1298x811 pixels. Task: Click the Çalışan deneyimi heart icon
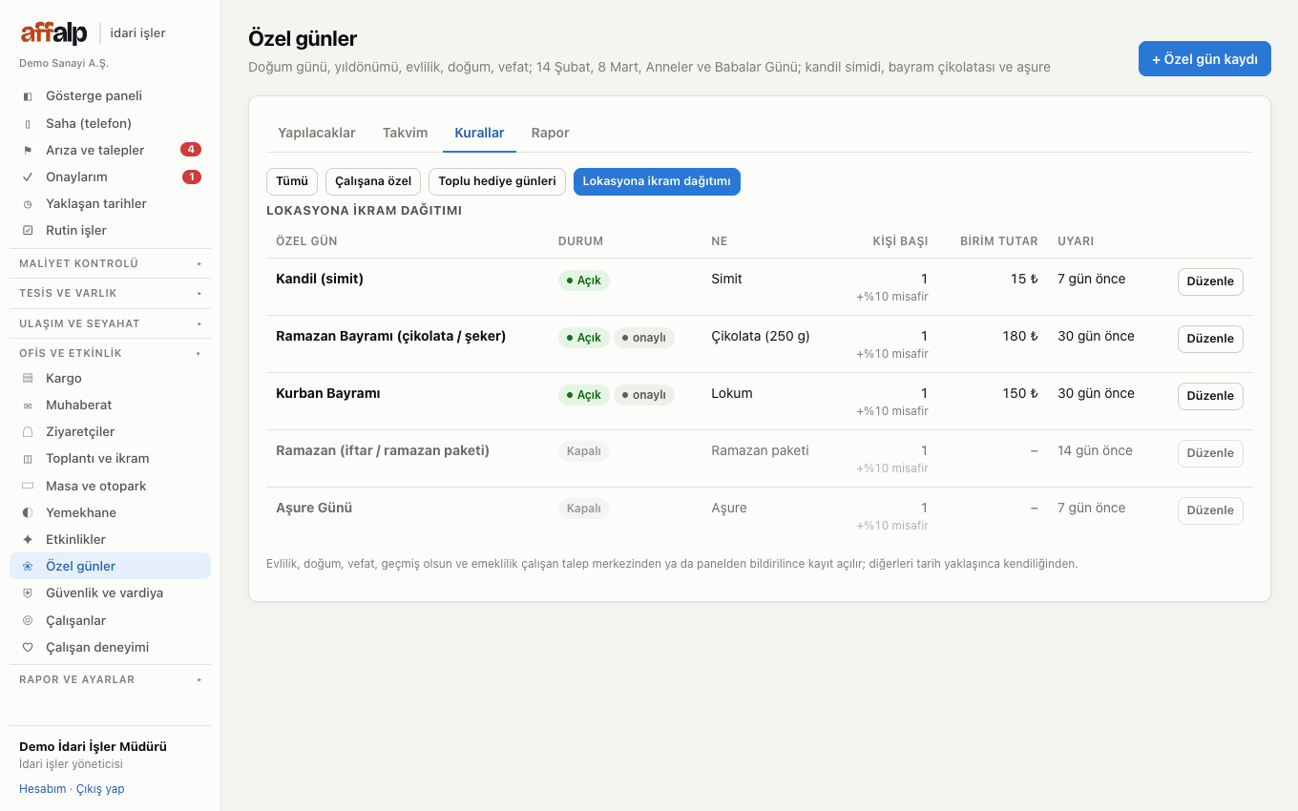tap(28, 648)
